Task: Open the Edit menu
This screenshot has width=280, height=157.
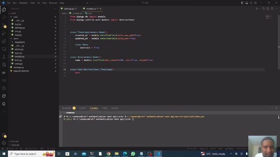Action: click(14, 3)
